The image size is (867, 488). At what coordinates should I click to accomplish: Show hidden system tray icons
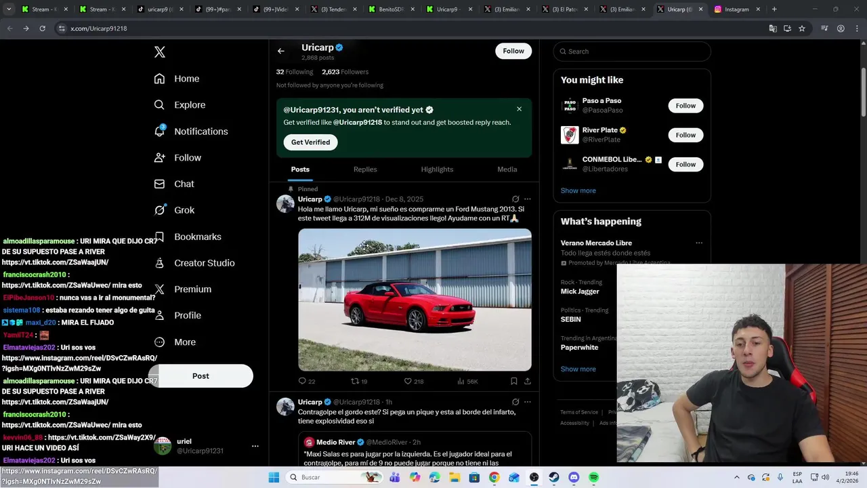(x=737, y=477)
